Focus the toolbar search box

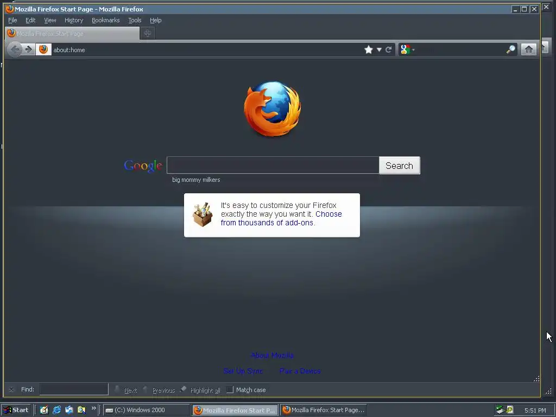(x=460, y=49)
